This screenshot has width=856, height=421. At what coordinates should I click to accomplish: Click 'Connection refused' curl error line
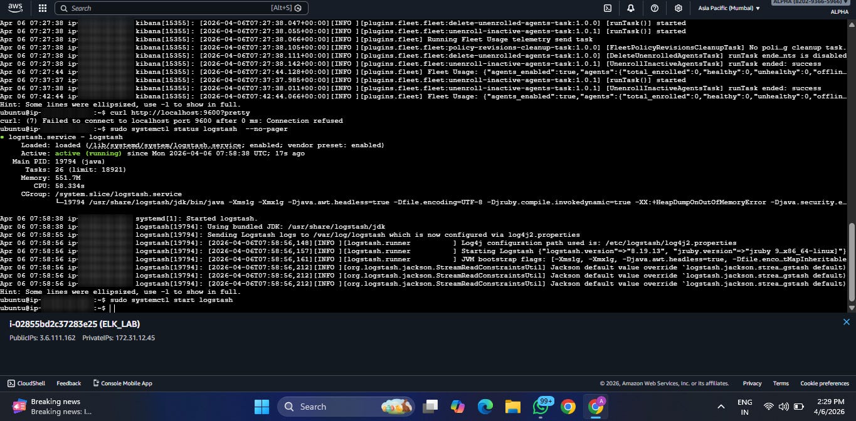click(171, 121)
